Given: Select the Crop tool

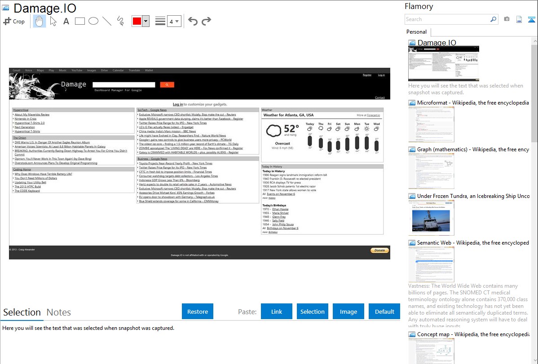Looking at the screenshot, I should point(14,21).
